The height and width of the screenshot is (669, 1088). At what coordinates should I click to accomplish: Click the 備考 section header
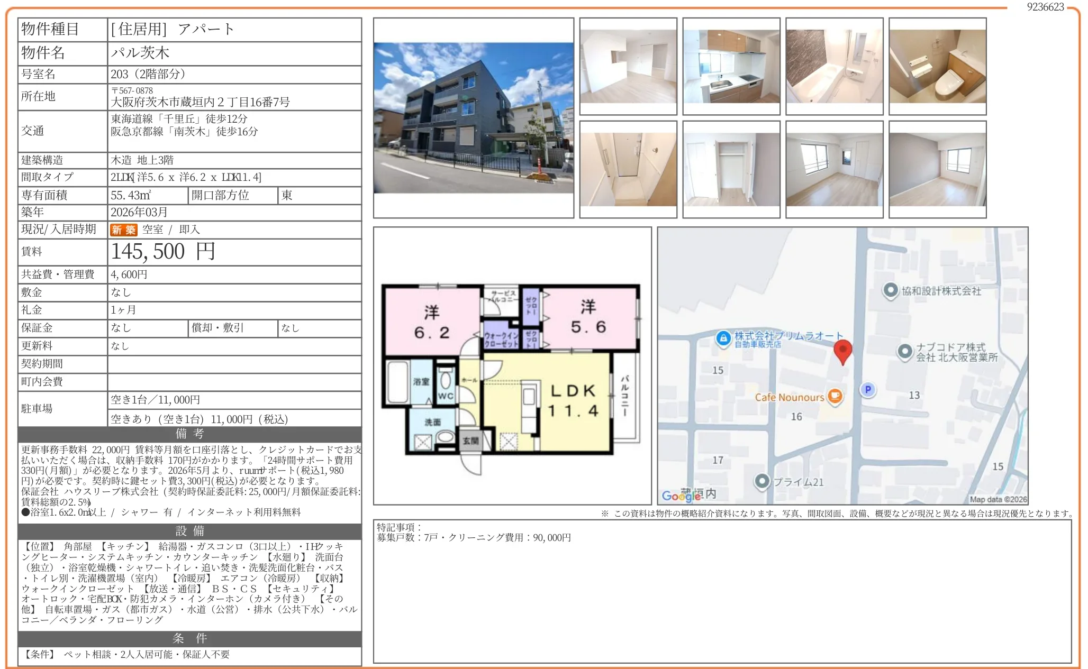tap(189, 434)
